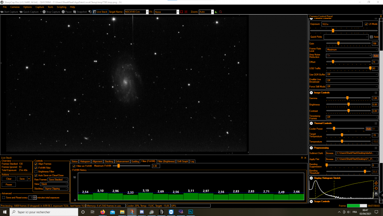Image resolution: width=383 pixels, height=216 pixels.
Task: Open Photoshop from the taskbar
Action: click(x=190, y=212)
